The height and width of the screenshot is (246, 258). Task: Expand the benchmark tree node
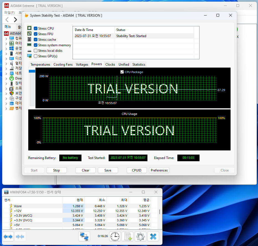click(x=6, y=109)
